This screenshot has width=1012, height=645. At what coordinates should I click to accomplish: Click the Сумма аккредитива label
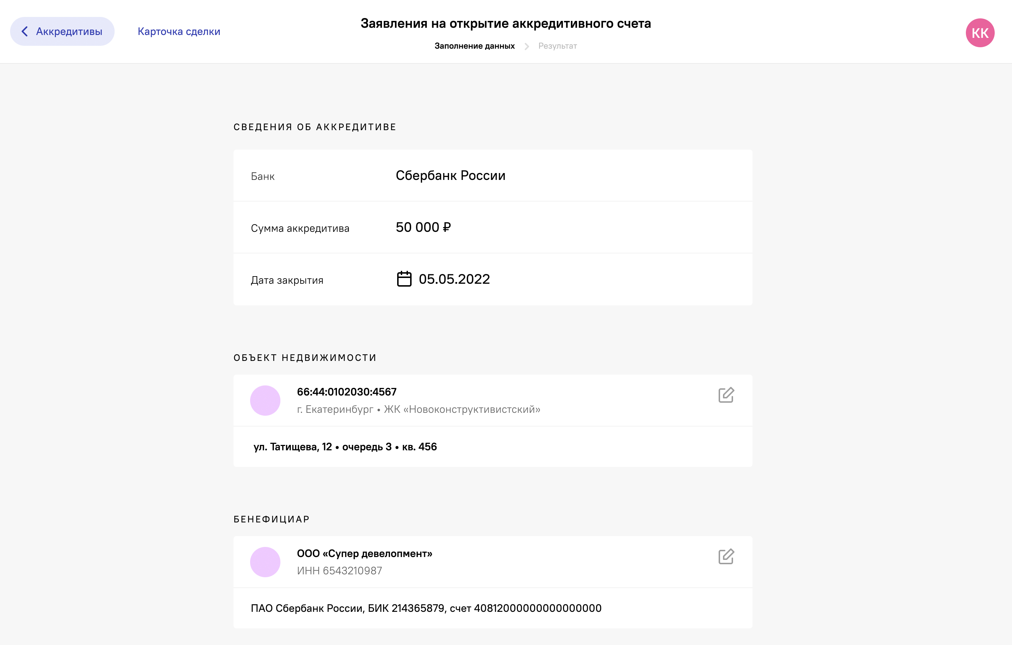[299, 228]
